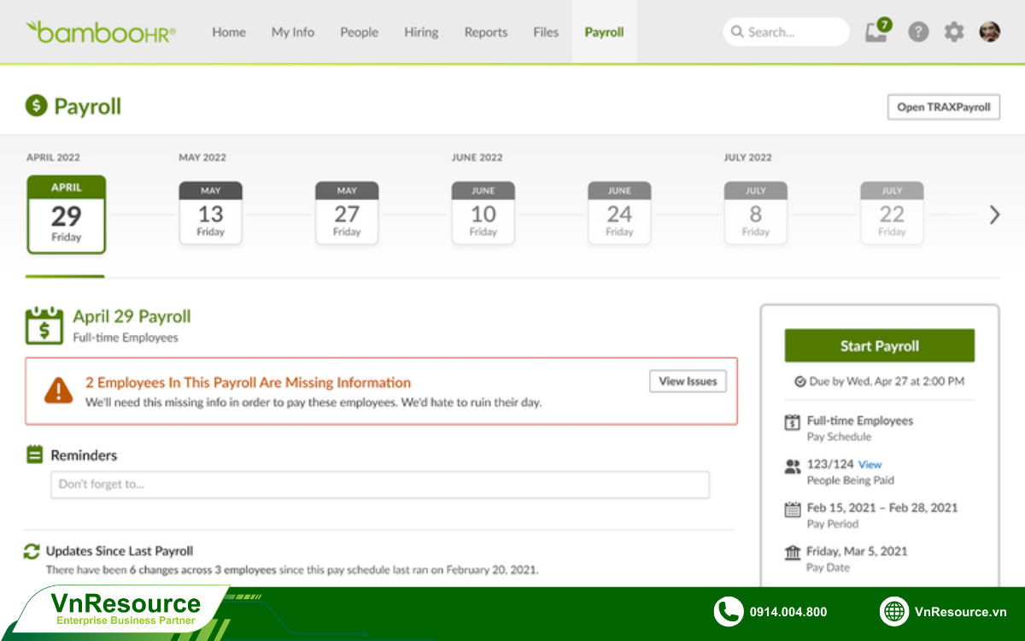
Task: Open TRAXPayroll using the top button
Action: click(x=943, y=107)
